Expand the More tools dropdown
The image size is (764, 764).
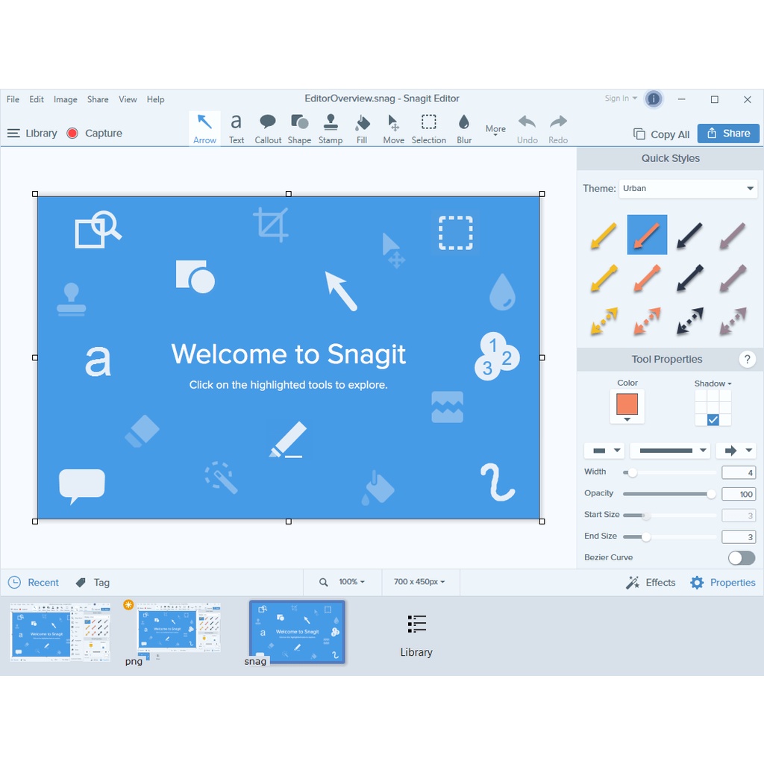(x=495, y=130)
